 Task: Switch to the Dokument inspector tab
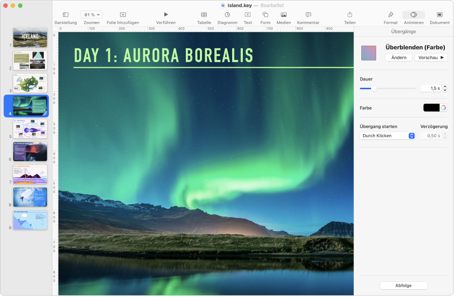pyautogui.click(x=439, y=15)
